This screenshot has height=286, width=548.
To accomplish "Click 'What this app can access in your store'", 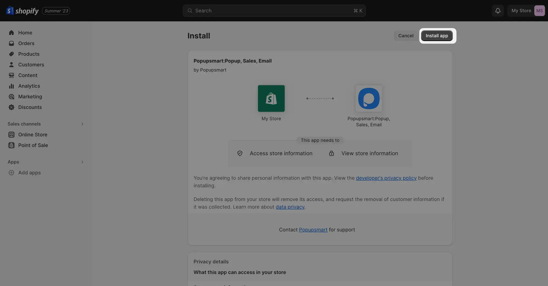I will 239,272.
